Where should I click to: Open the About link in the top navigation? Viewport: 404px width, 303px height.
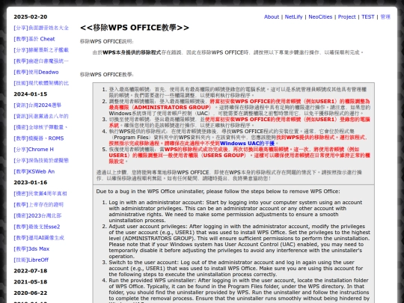tap(272, 16)
